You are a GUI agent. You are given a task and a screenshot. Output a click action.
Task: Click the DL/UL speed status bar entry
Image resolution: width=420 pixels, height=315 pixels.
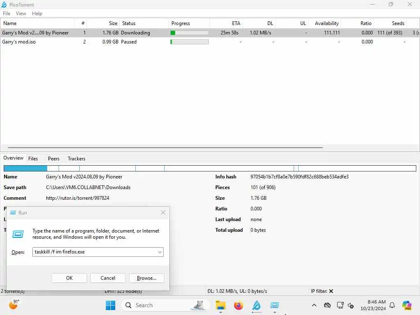pos(237,291)
